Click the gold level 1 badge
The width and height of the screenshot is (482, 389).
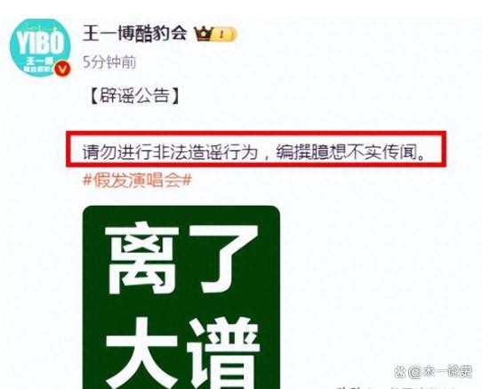click(226, 34)
